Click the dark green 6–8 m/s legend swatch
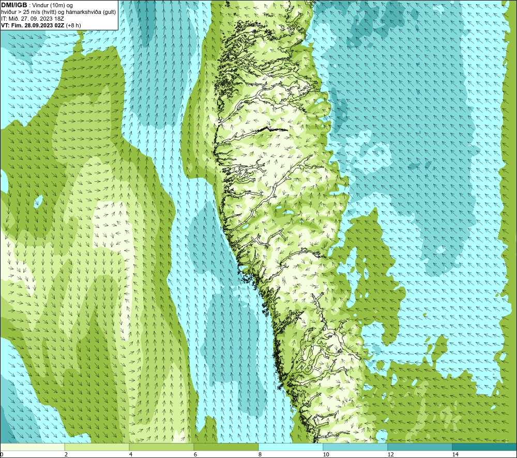The image size is (517, 458). (x=226, y=447)
